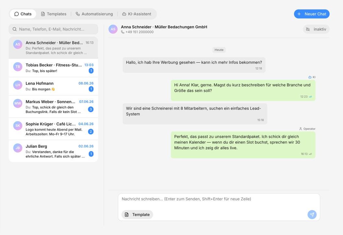Select operator message 'Perfekt, das passt zu'
The image size is (343, 235).
[x=243, y=145]
